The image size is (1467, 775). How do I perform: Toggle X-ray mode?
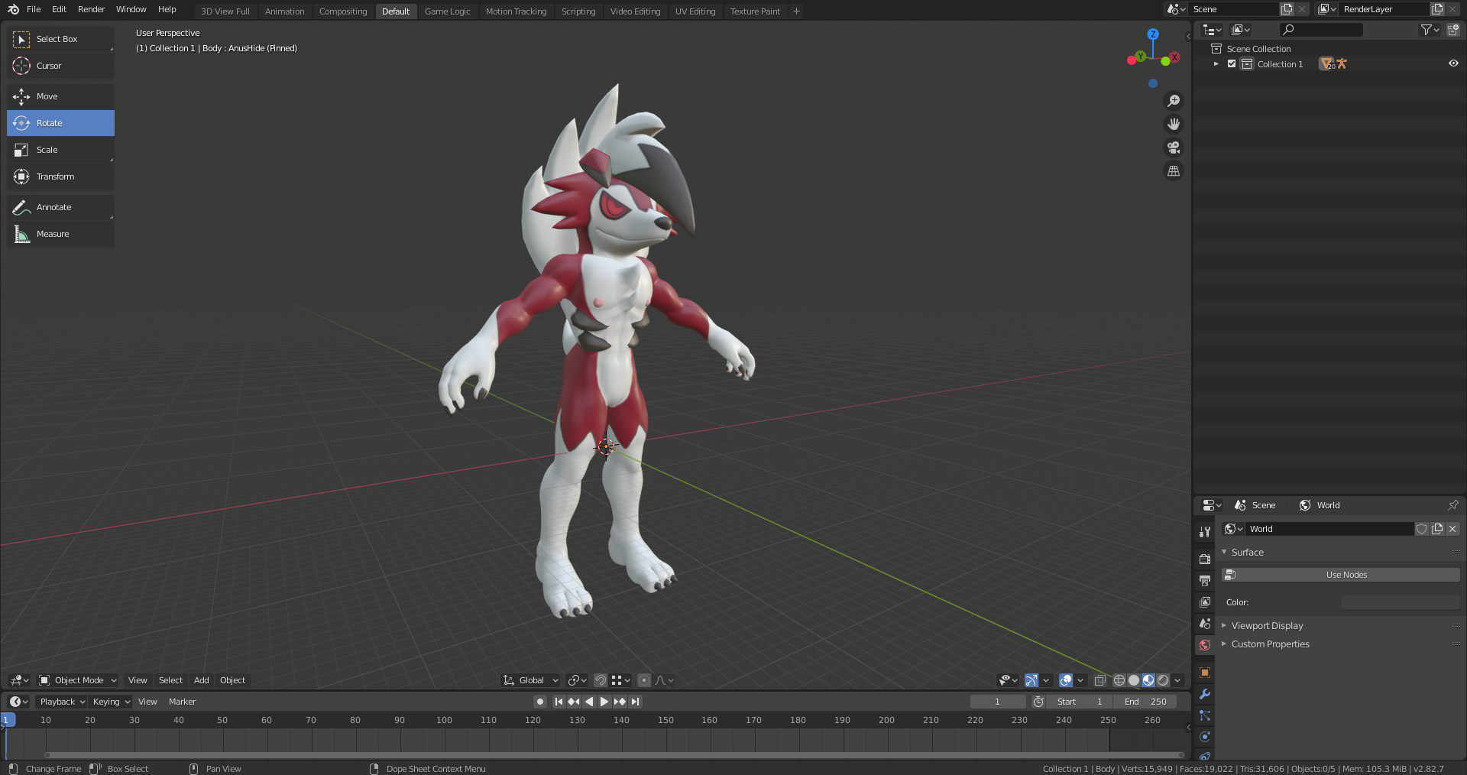pos(1099,680)
